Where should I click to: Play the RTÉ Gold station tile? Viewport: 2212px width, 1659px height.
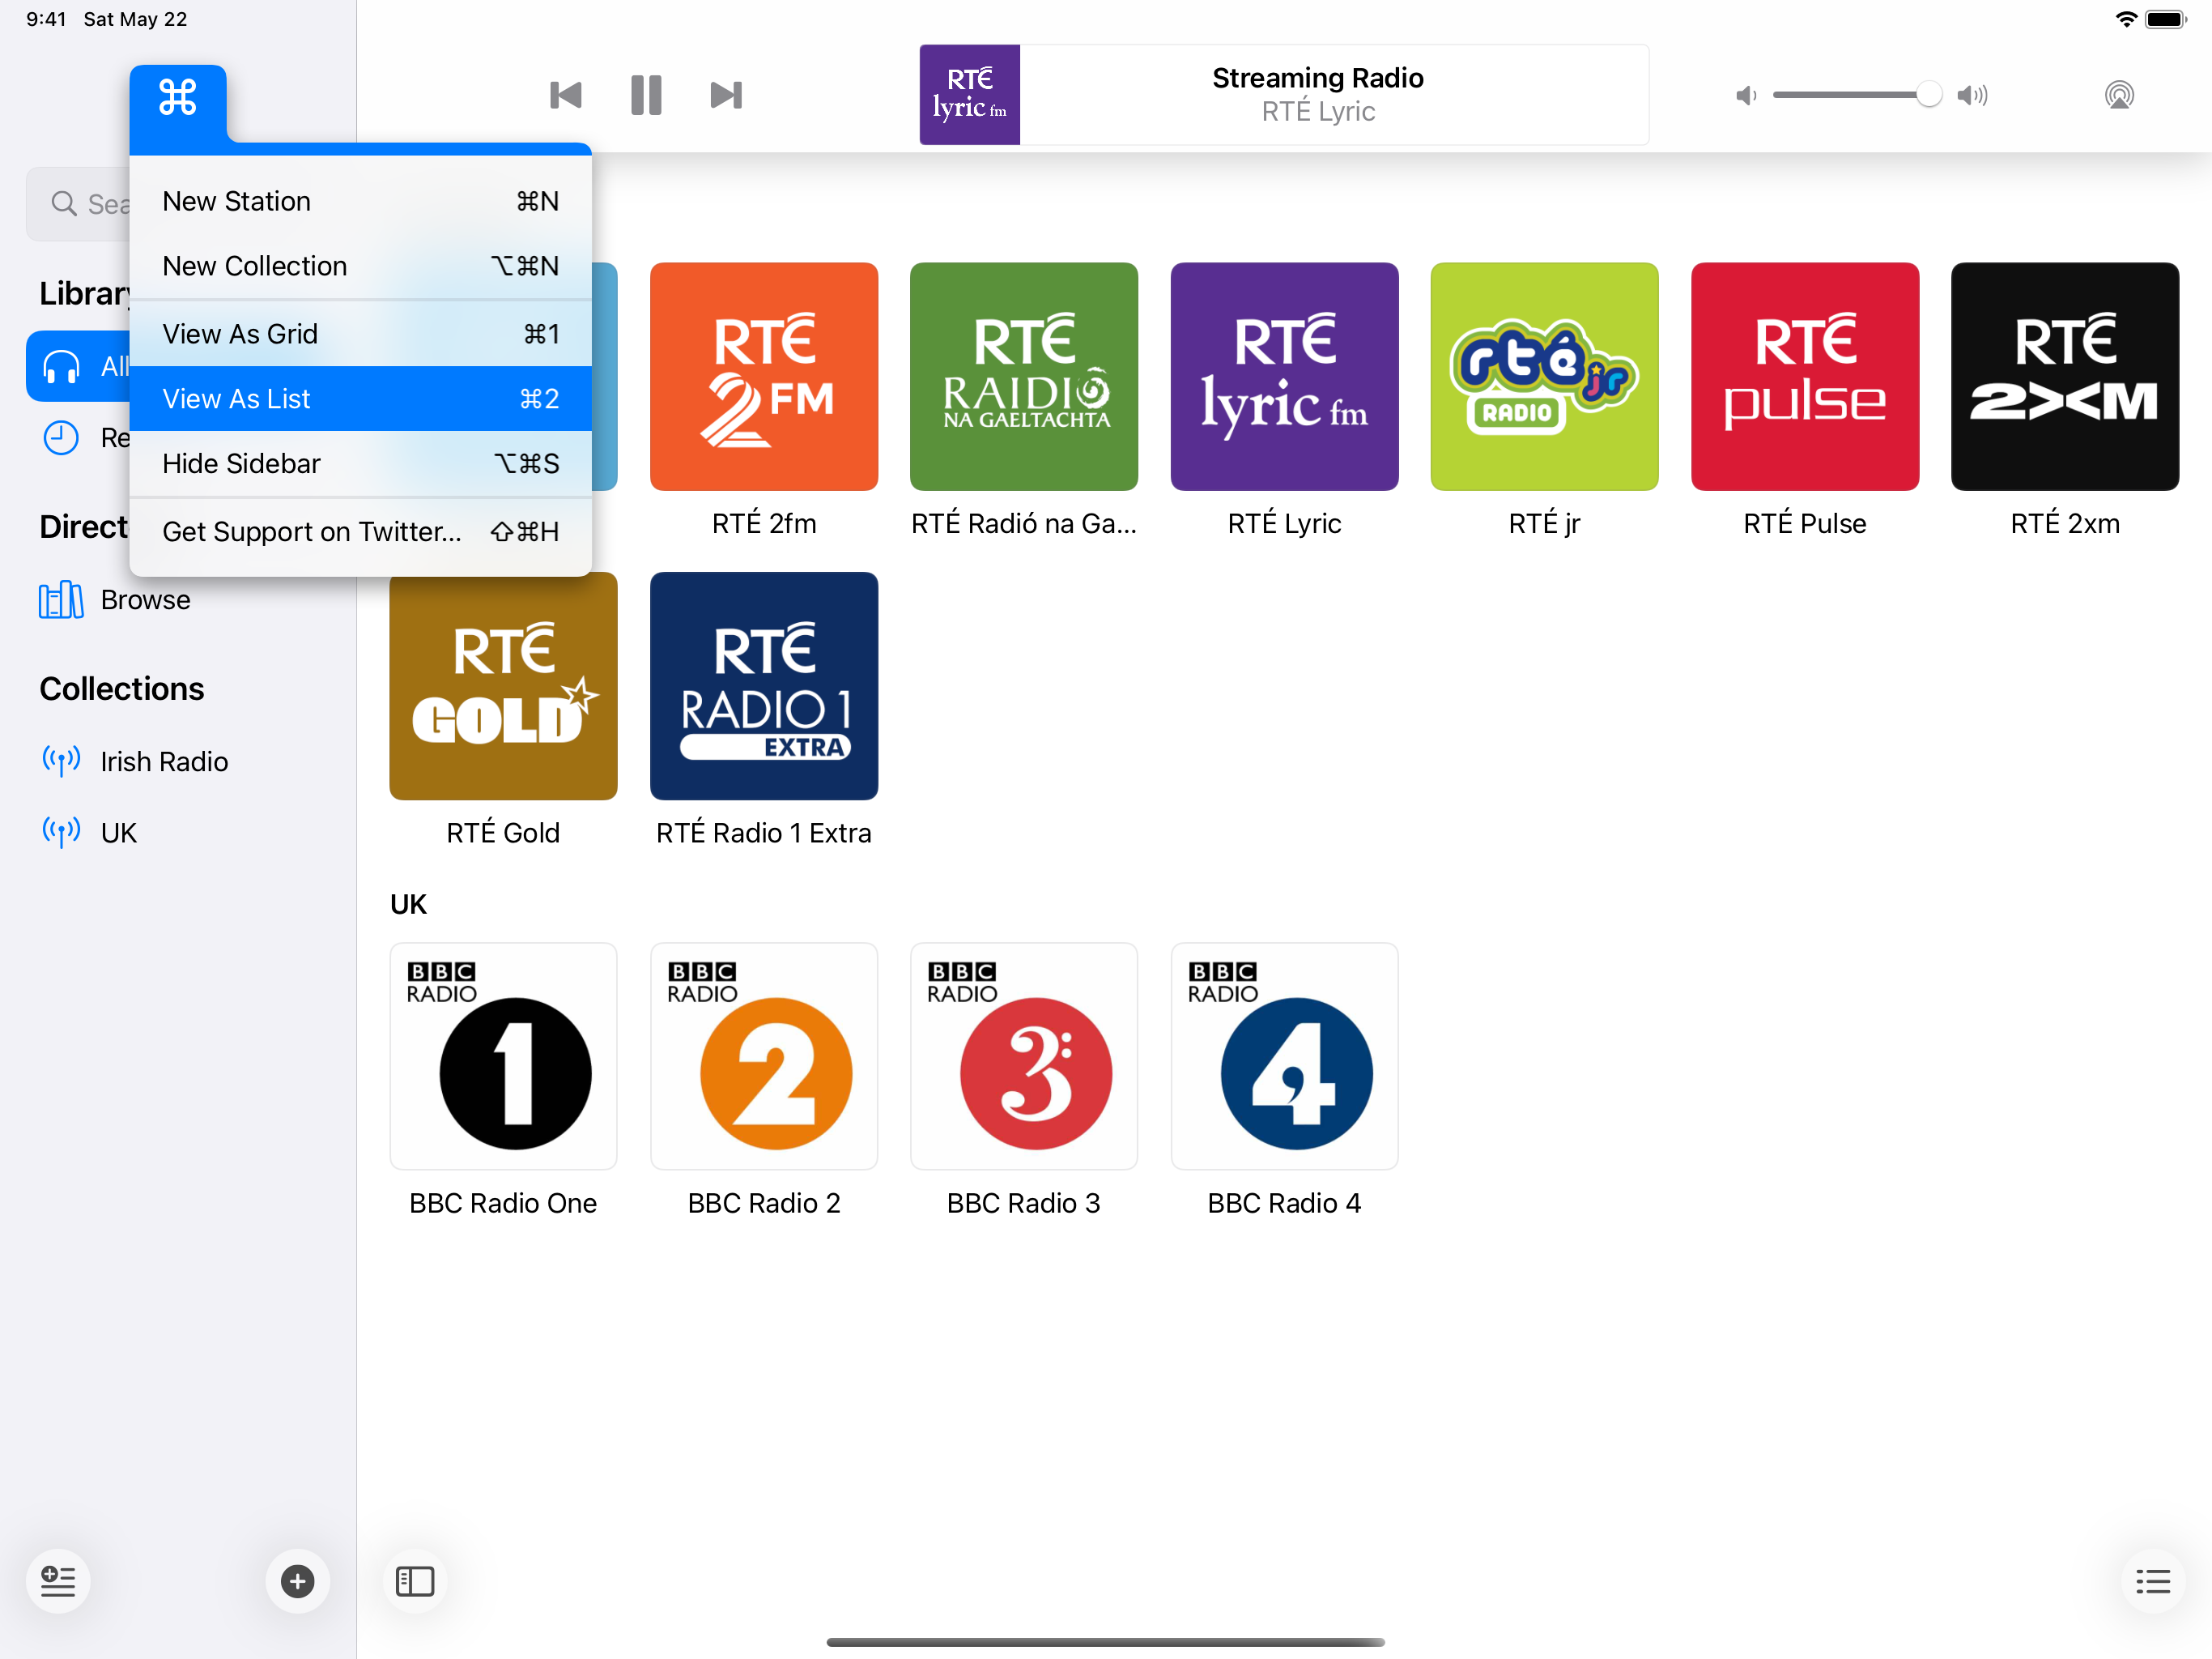pos(503,686)
